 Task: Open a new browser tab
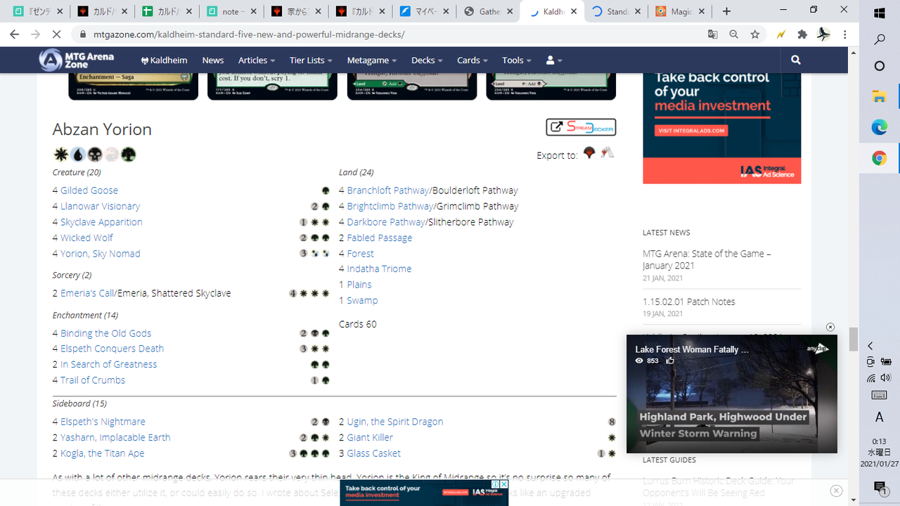coord(727,11)
